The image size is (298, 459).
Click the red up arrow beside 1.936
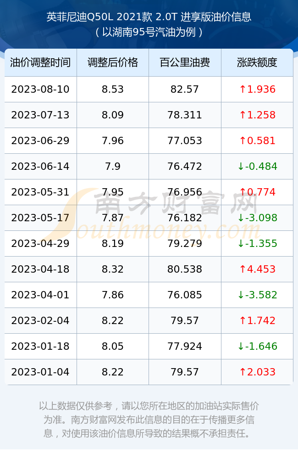(243, 89)
